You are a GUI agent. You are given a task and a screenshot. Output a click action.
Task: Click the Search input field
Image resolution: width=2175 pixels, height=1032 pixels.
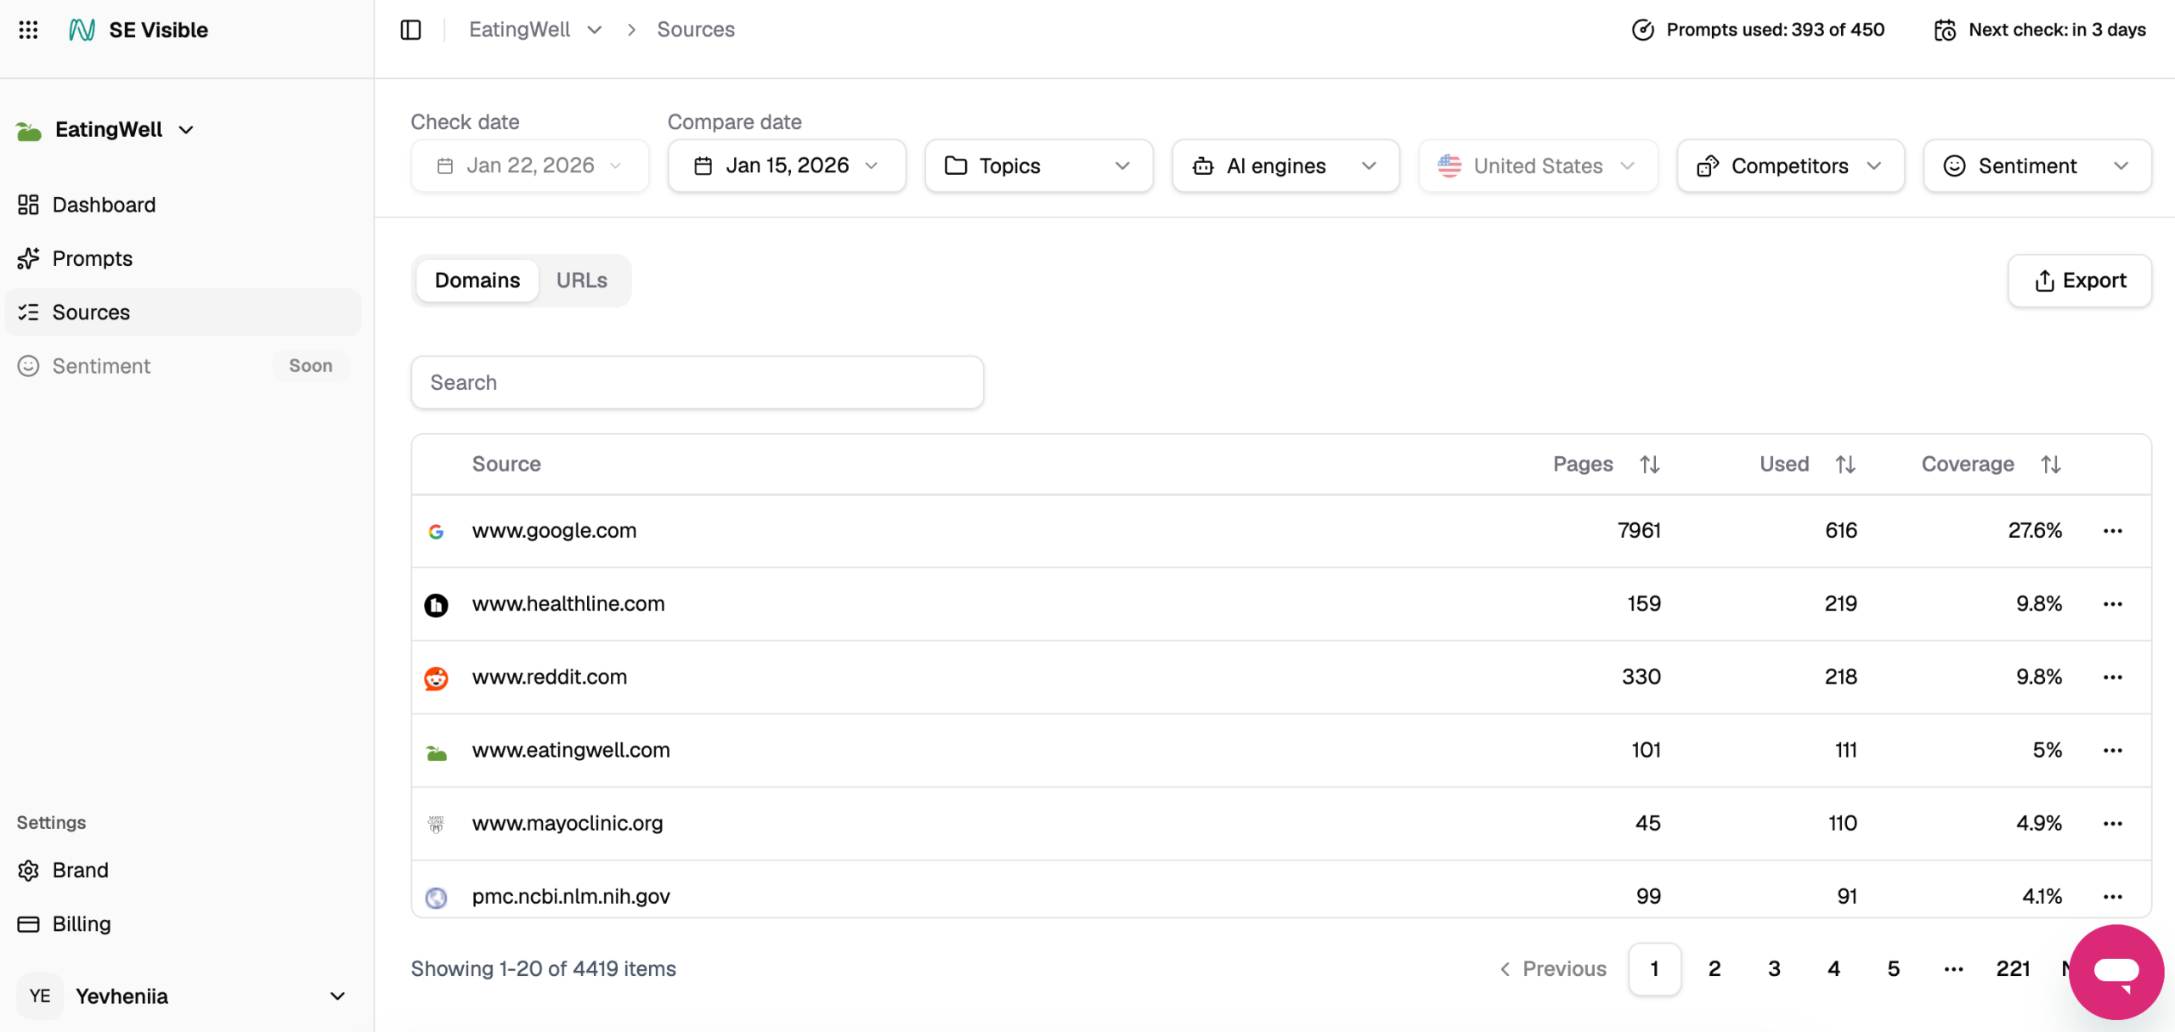pyautogui.click(x=697, y=382)
